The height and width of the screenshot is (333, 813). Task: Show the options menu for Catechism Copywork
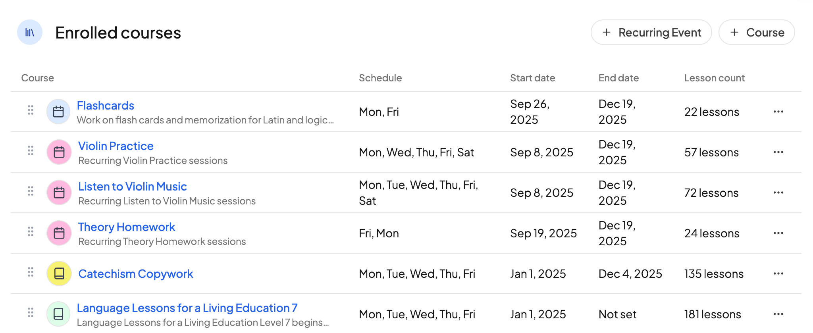pyautogui.click(x=778, y=273)
